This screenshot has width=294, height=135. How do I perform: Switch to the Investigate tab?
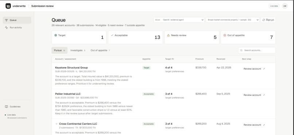pos(78,50)
